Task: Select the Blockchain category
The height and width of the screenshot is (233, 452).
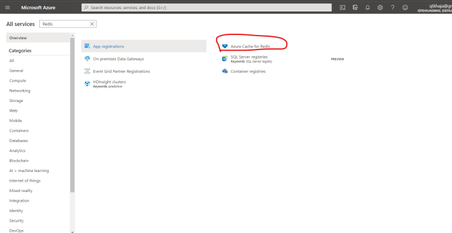Action: (19, 161)
